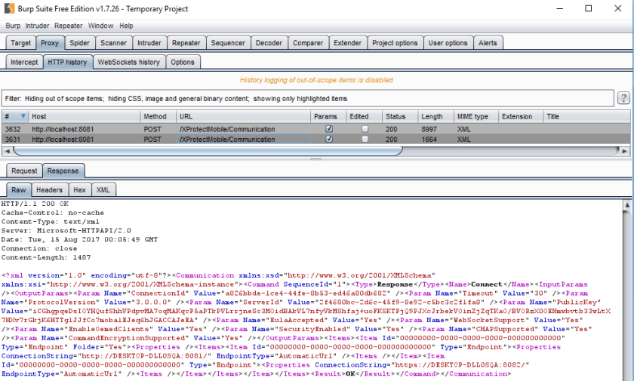Viewport: 634px width, 381px height.
Task: View response in Hex tab
Action: coord(79,190)
